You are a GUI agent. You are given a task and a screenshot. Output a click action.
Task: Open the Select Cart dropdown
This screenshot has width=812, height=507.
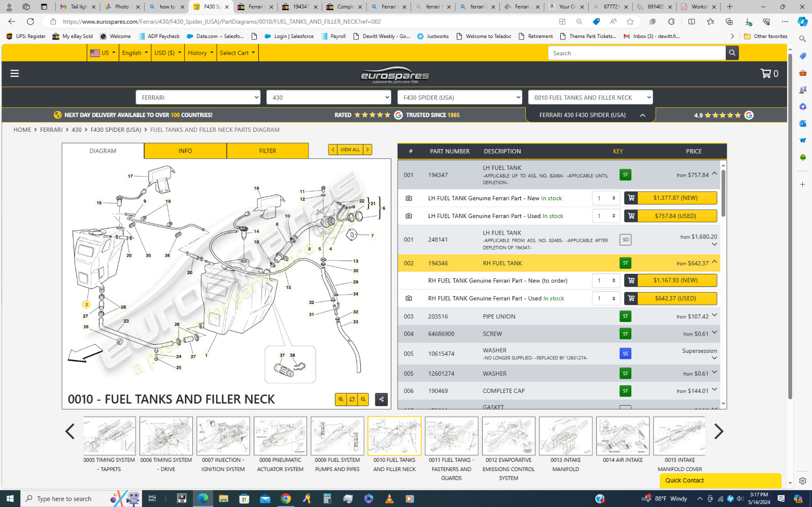(x=238, y=53)
